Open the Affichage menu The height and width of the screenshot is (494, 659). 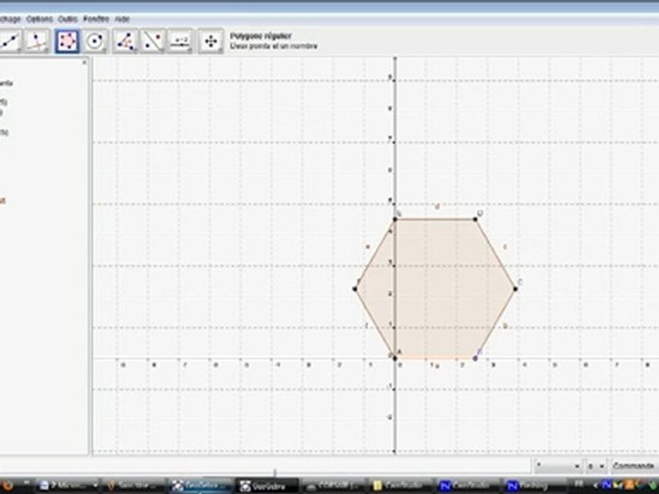pos(9,19)
